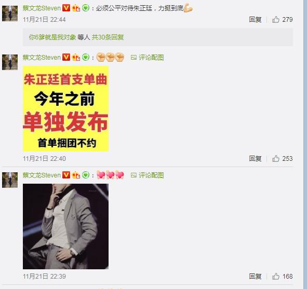This screenshot has height=289, width=307.
Task: Open 评论配图 link in the fist emojis comment
Action: point(151,58)
